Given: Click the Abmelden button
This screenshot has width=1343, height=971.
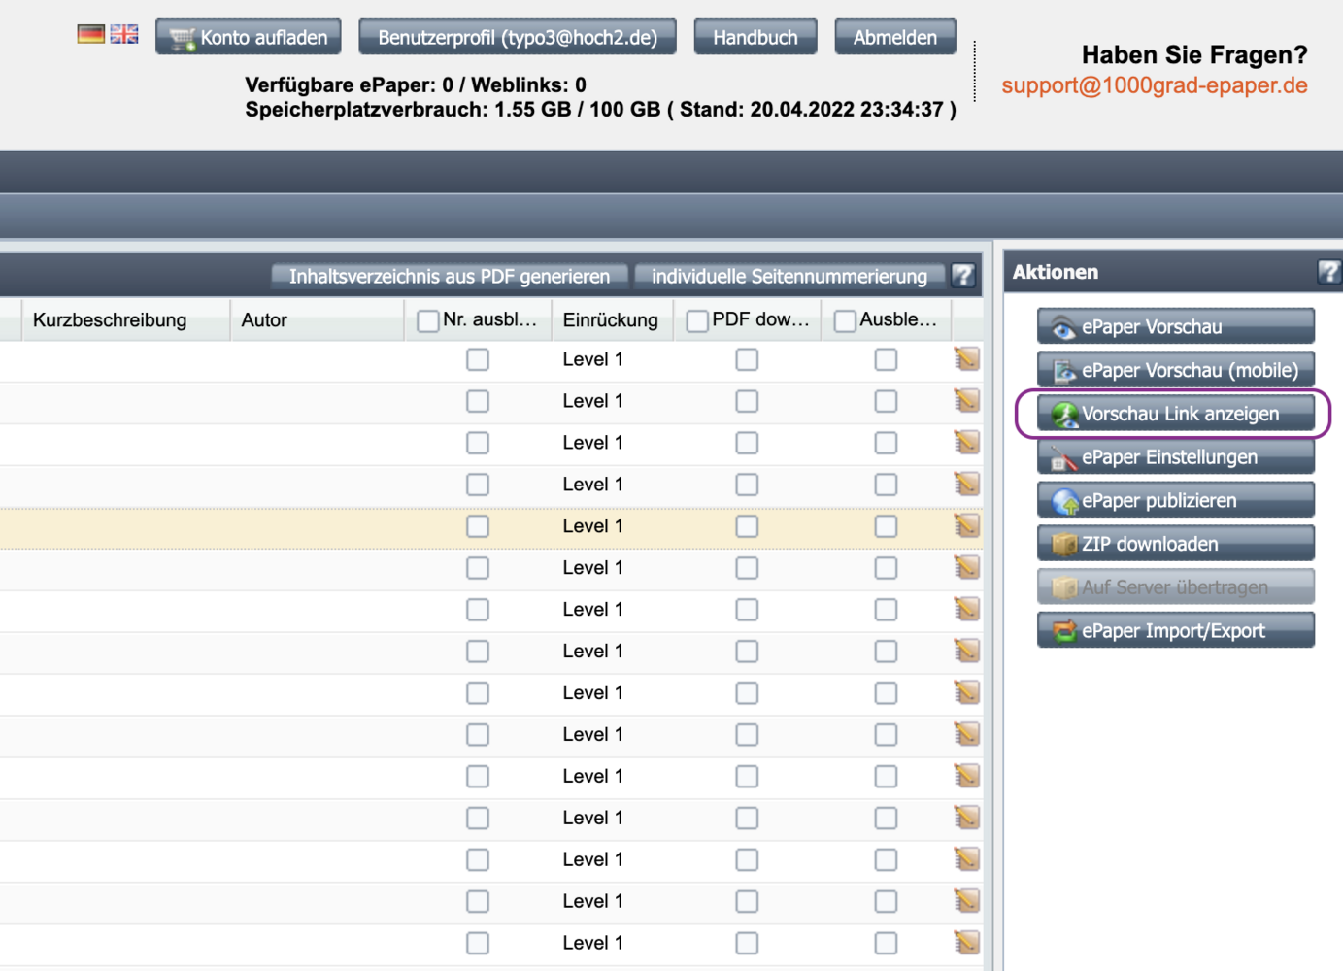Looking at the screenshot, I should (894, 37).
